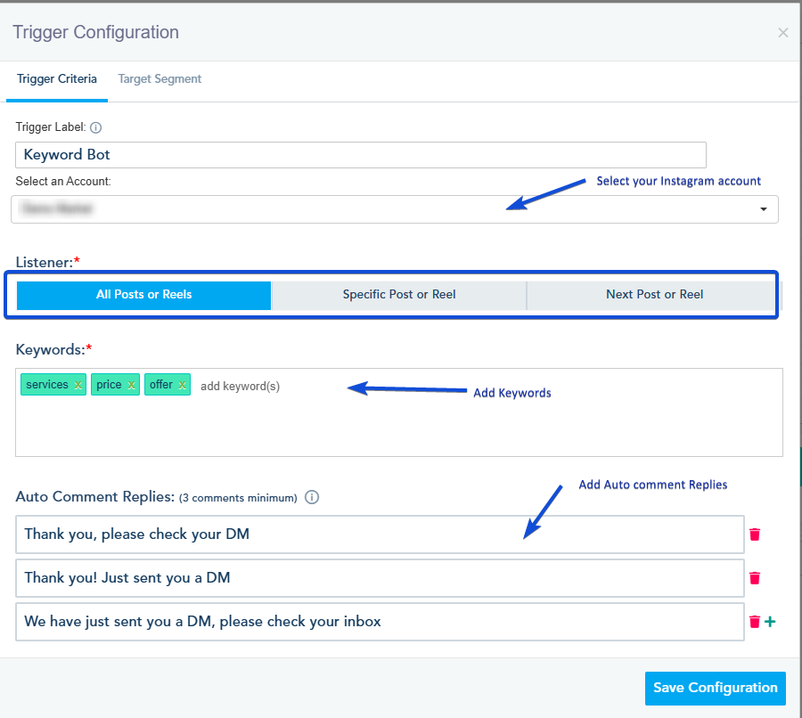Select the 'All Posts or Reels' listener

143,295
